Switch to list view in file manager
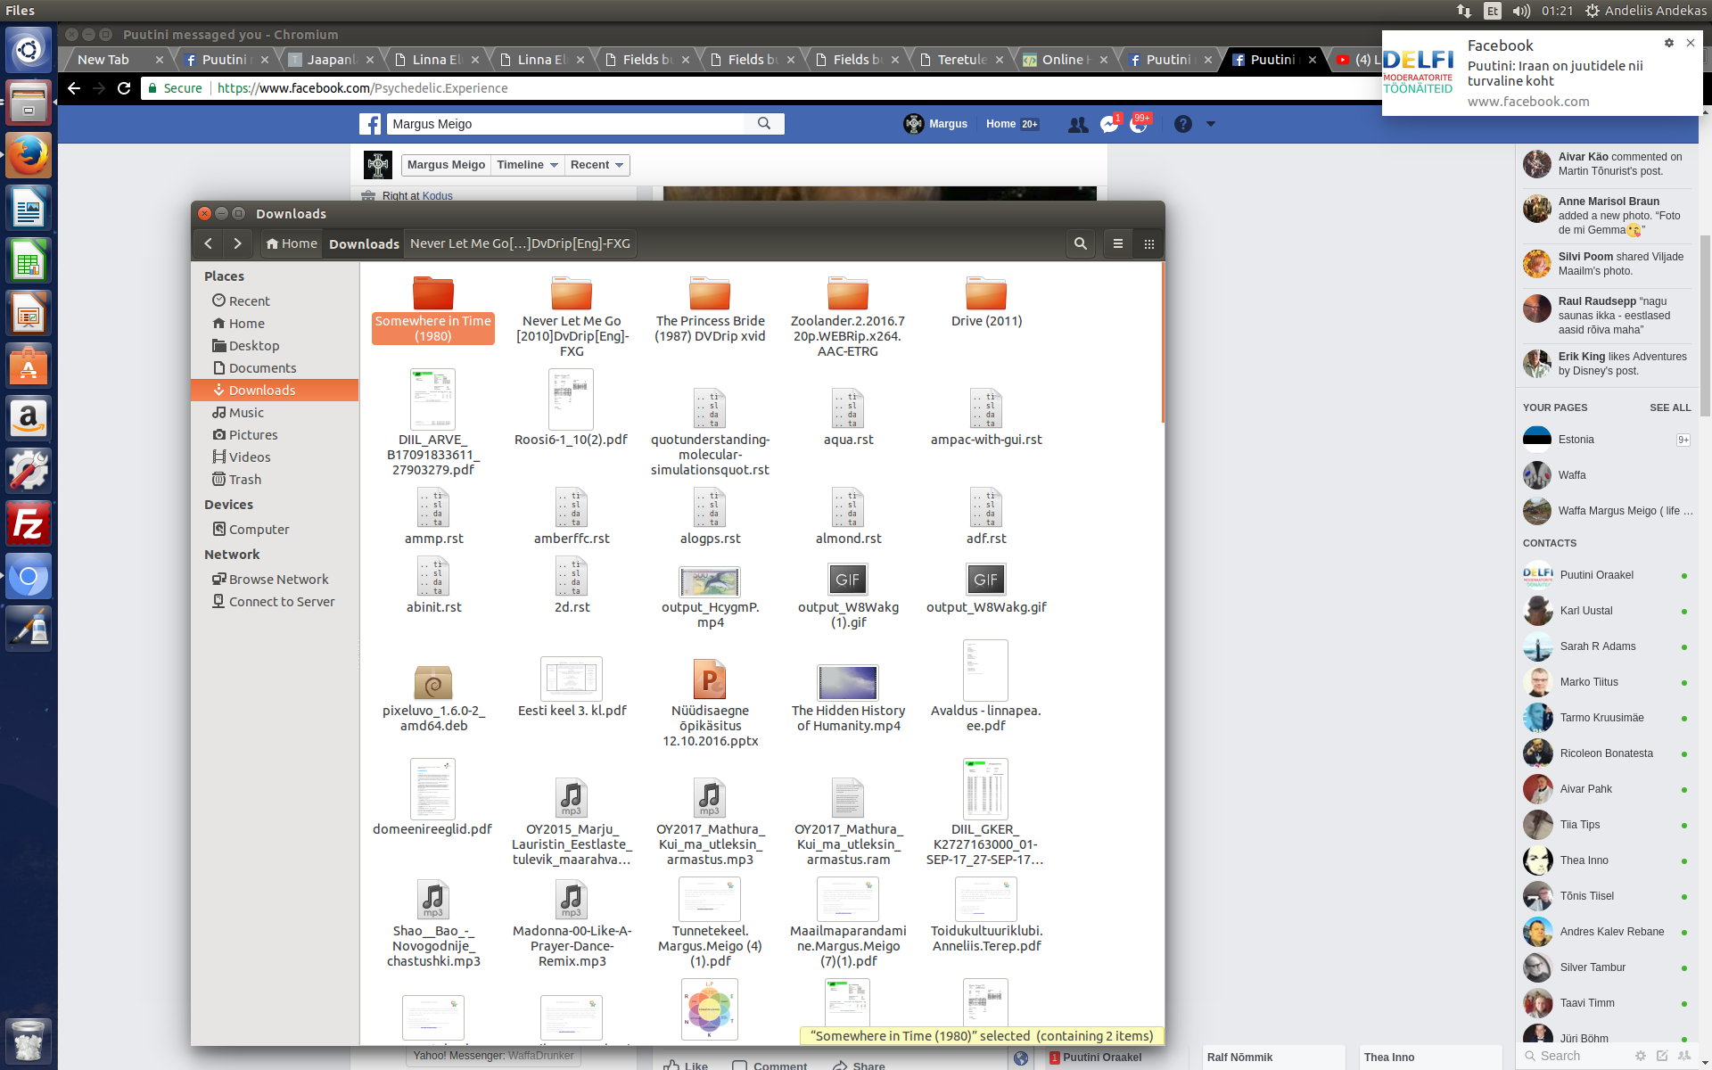 click(1118, 243)
